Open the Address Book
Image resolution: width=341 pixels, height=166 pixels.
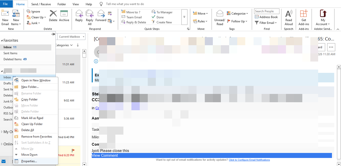266,17
